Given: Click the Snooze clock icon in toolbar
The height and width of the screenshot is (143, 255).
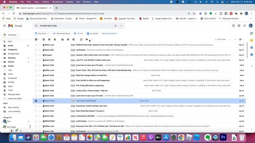Looking at the screenshot, I should [x=68, y=39].
